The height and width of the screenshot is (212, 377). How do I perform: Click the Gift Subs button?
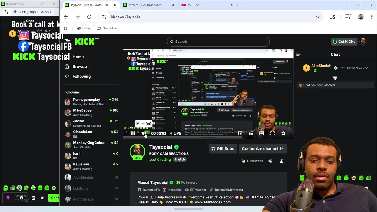pyautogui.click(x=223, y=149)
